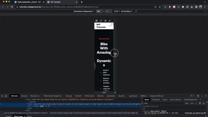Switch to the Computed styles tab
Image resolution: width=208 pixels, height=117 pixels.
pyautogui.click(x=155, y=100)
